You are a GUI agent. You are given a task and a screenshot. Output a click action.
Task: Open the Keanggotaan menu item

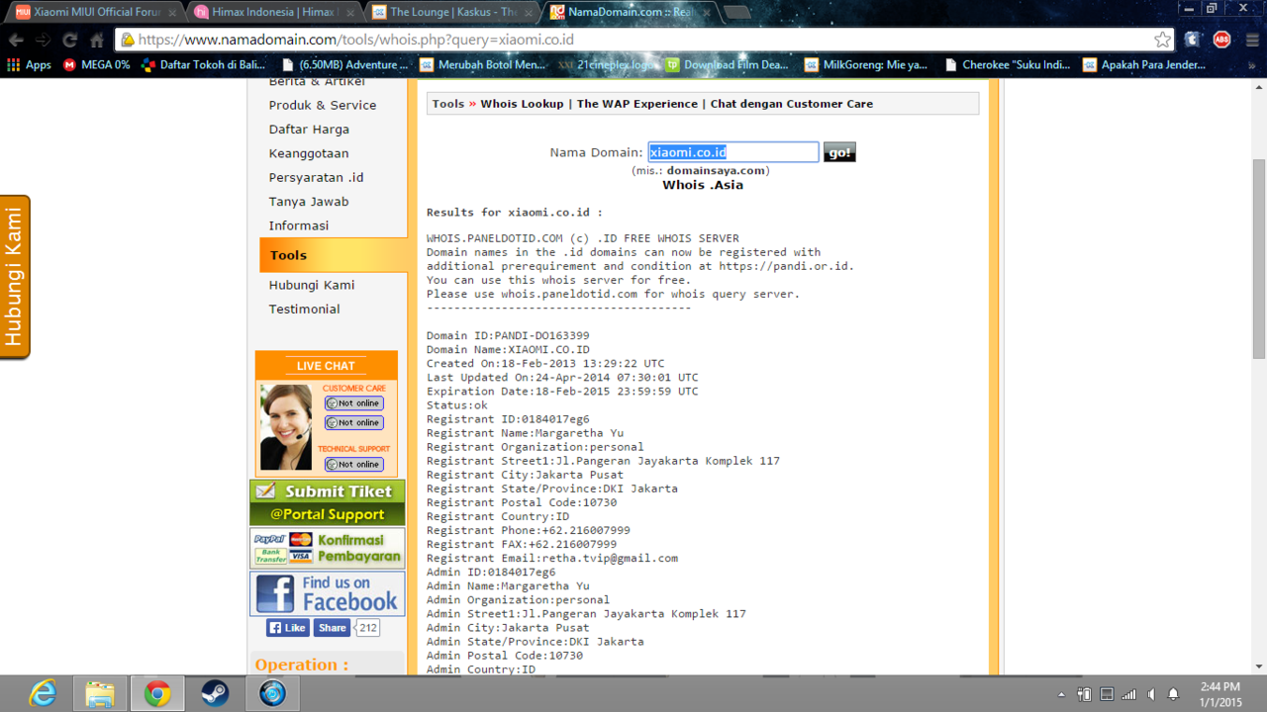click(309, 153)
